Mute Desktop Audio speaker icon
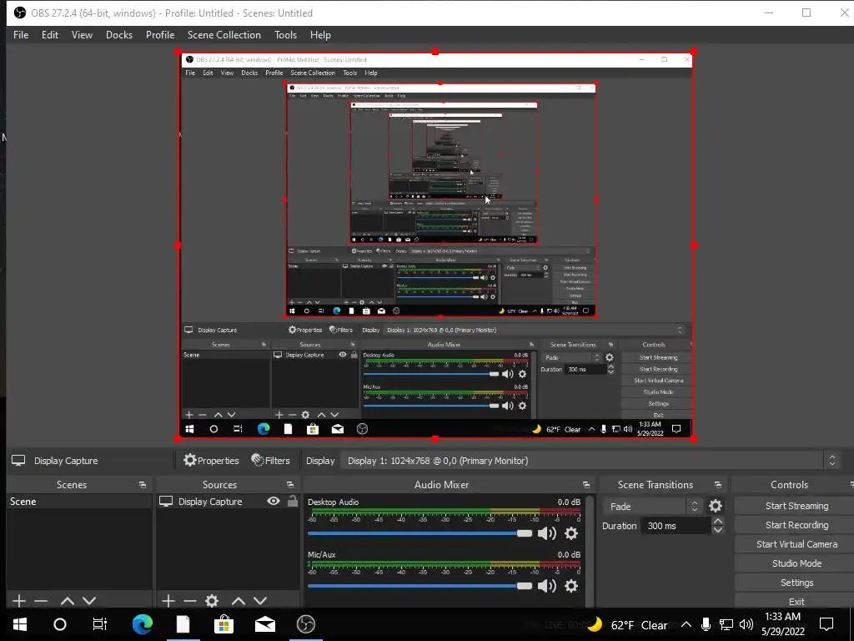Viewport: 854px width, 641px height. [x=547, y=533]
